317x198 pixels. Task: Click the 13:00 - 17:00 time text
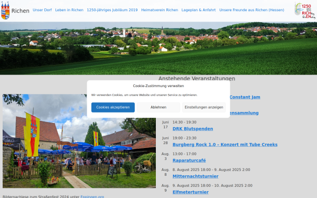184,154
